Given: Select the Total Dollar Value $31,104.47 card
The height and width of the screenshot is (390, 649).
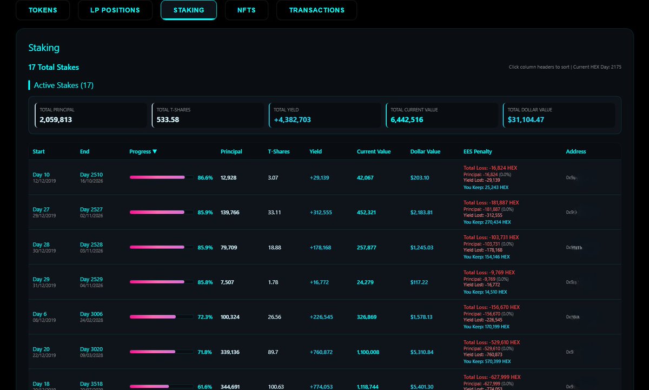Looking at the screenshot, I should pos(559,115).
